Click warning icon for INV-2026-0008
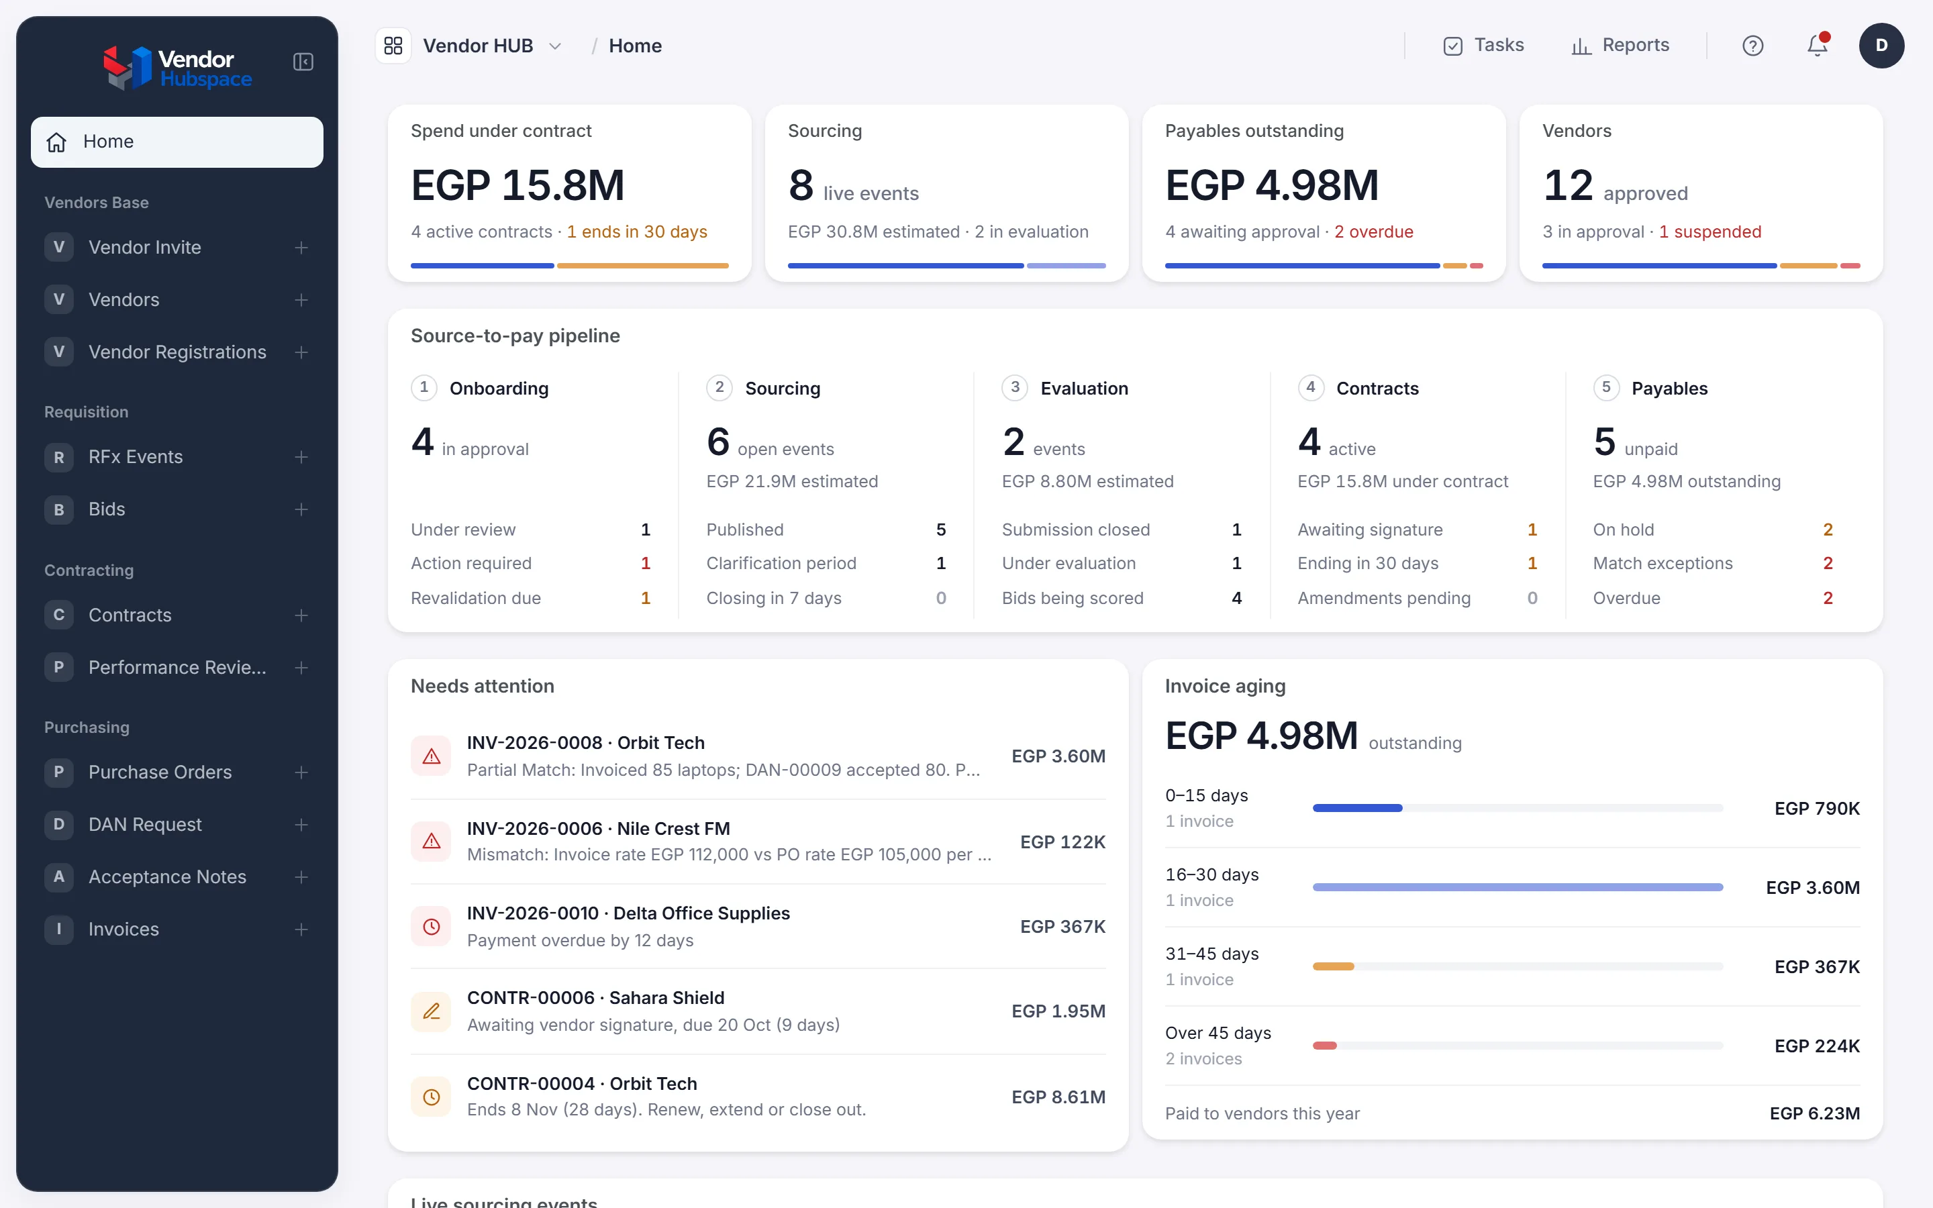Viewport: 1933px width, 1208px height. pyautogui.click(x=432, y=756)
